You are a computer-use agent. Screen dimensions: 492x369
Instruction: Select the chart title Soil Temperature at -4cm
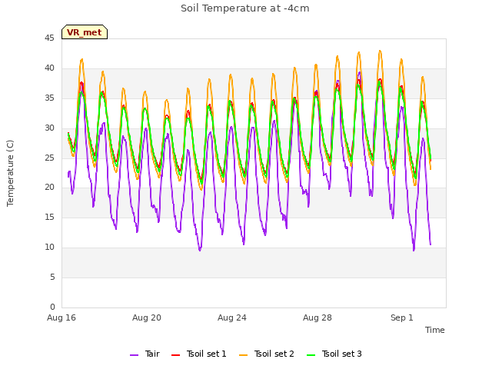tap(245, 8)
